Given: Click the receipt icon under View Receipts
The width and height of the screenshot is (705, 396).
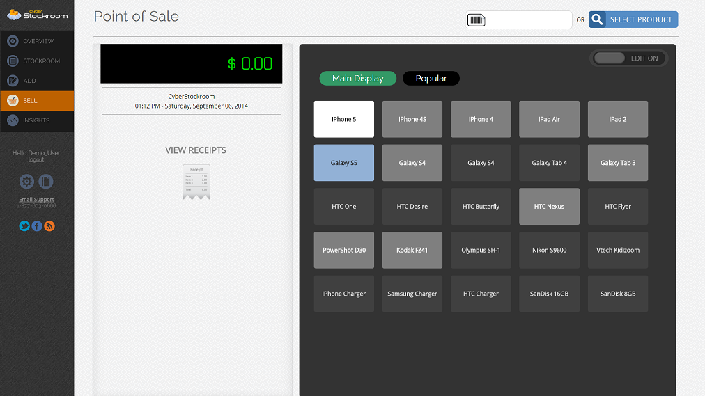Looking at the screenshot, I should (196, 182).
